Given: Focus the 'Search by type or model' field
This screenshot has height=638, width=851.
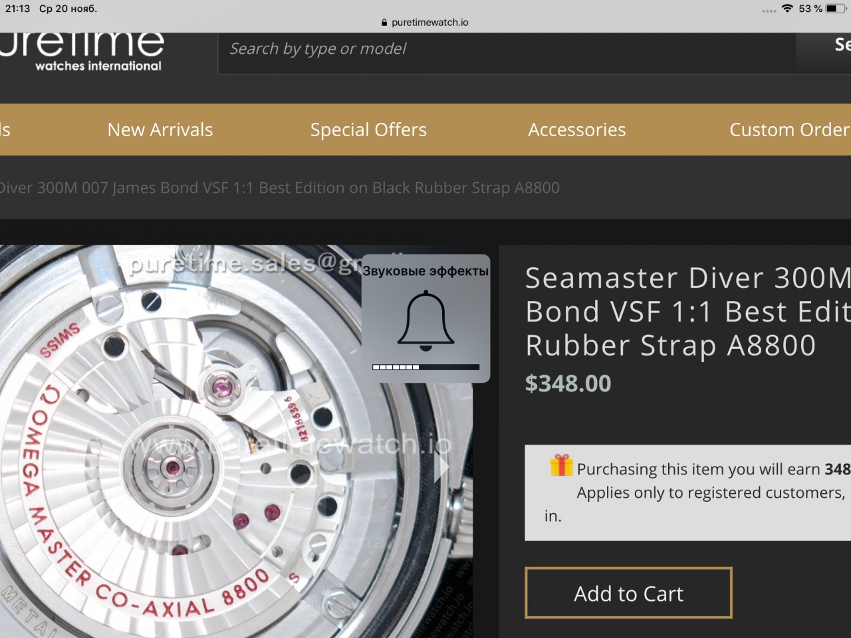Looking at the screenshot, I should pyautogui.click(x=505, y=49).
